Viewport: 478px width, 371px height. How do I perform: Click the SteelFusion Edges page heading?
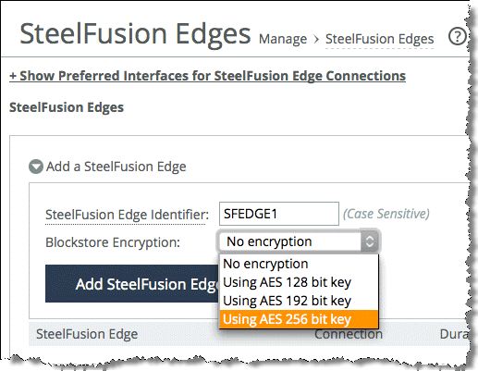point(135,34)
